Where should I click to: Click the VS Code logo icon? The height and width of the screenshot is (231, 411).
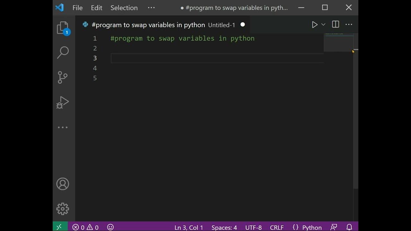(x=59, y=7)
